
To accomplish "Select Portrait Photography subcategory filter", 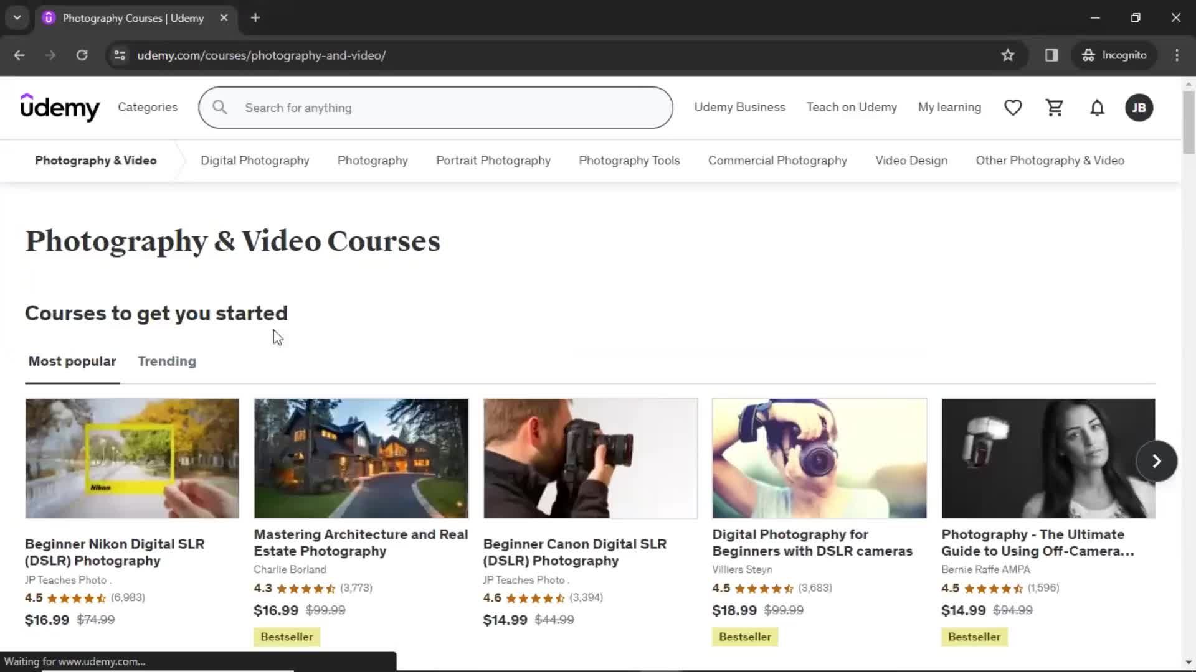I will tap(494, 160).
